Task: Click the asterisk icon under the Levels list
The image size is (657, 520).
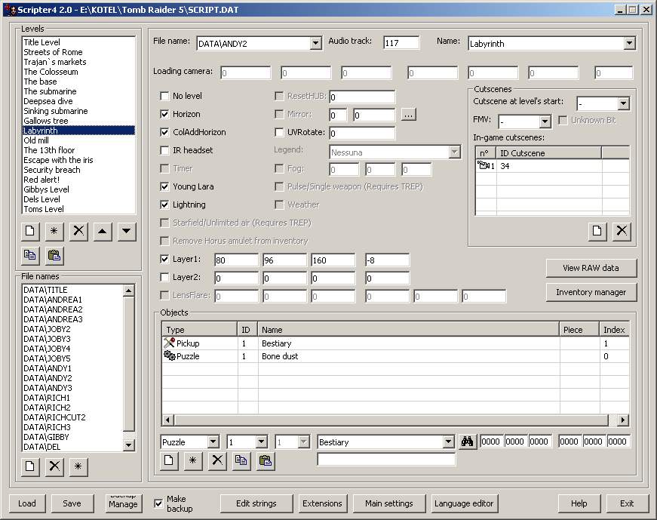Action: tap(54, 231)
